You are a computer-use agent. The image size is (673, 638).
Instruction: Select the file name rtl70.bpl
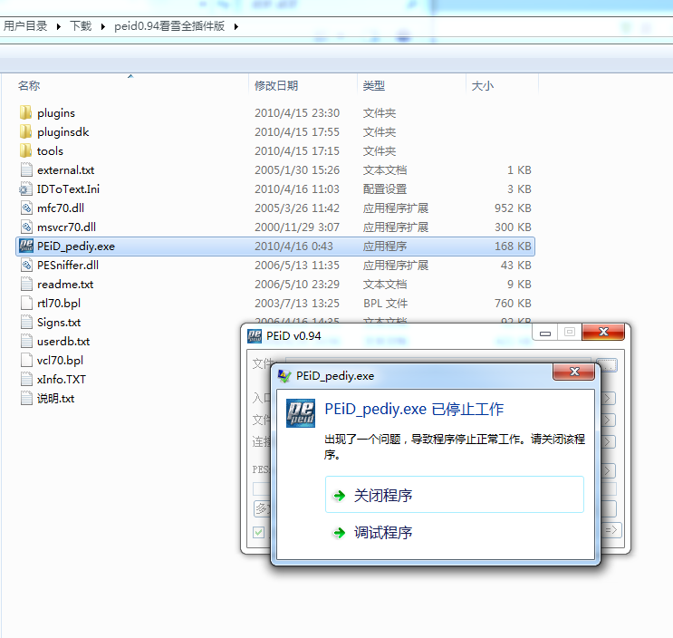pos(59,303)
